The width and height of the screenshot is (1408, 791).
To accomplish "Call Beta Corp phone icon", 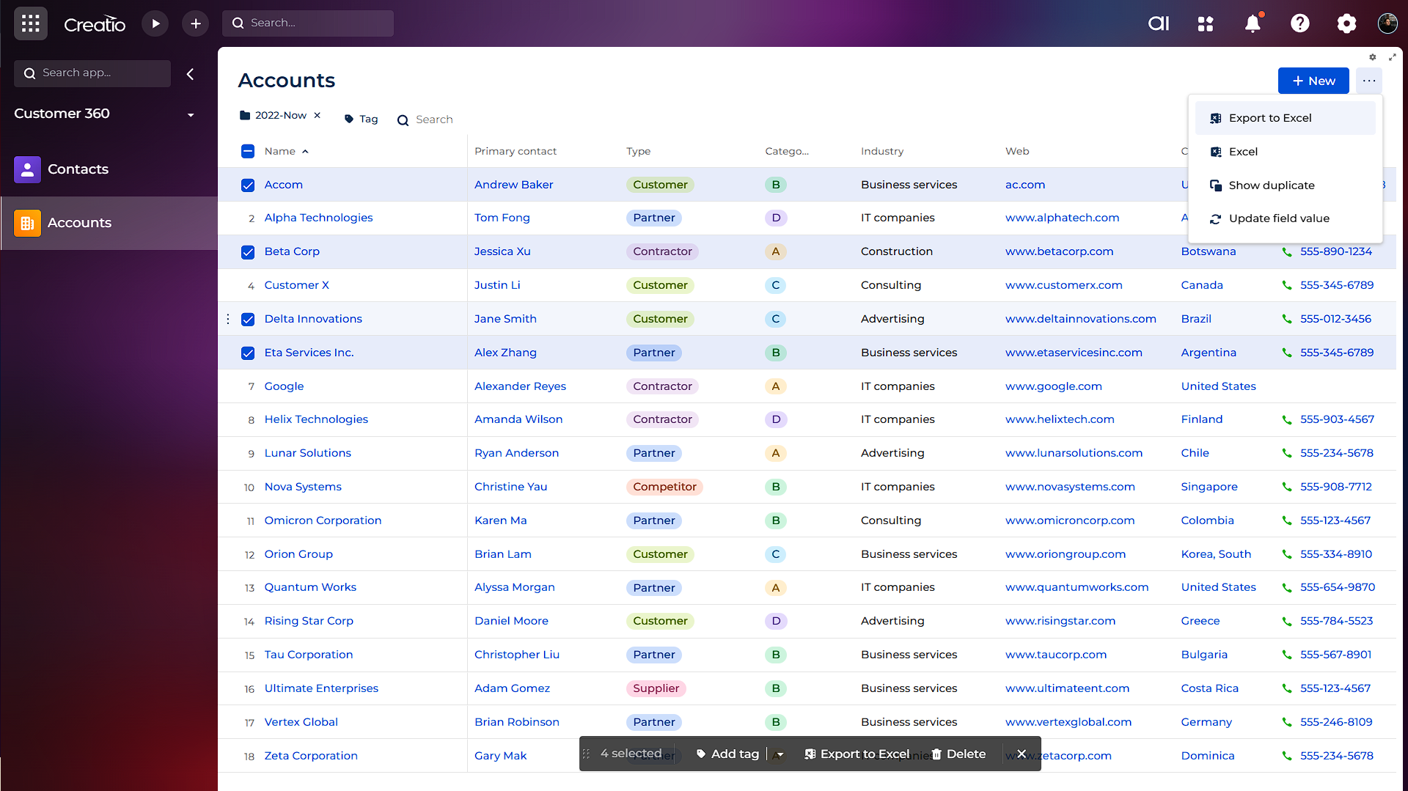I will pos(1287,251).
